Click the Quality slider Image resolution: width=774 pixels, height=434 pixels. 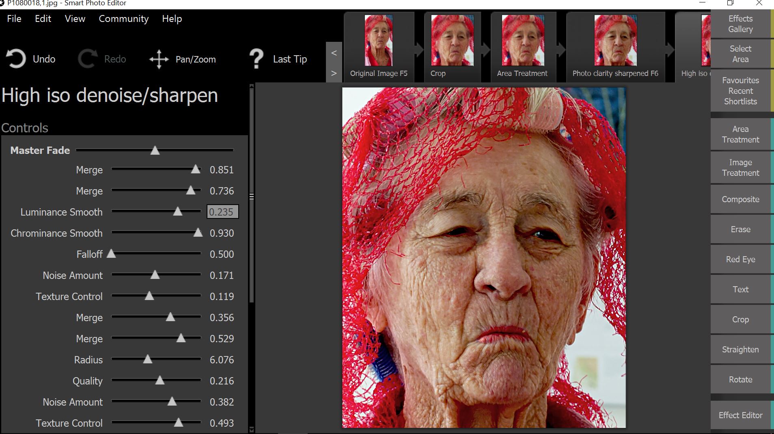(x=156, y=381)
